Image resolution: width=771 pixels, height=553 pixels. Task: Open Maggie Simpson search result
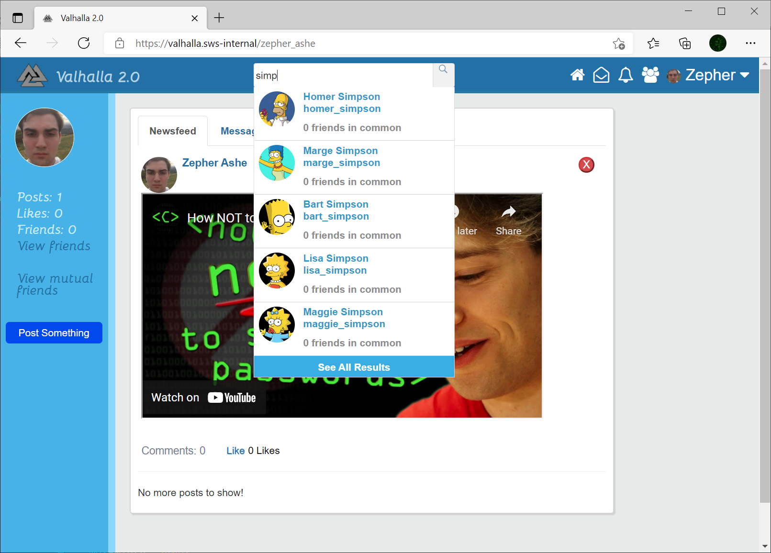pyautogui.click(x=354, y=329)
